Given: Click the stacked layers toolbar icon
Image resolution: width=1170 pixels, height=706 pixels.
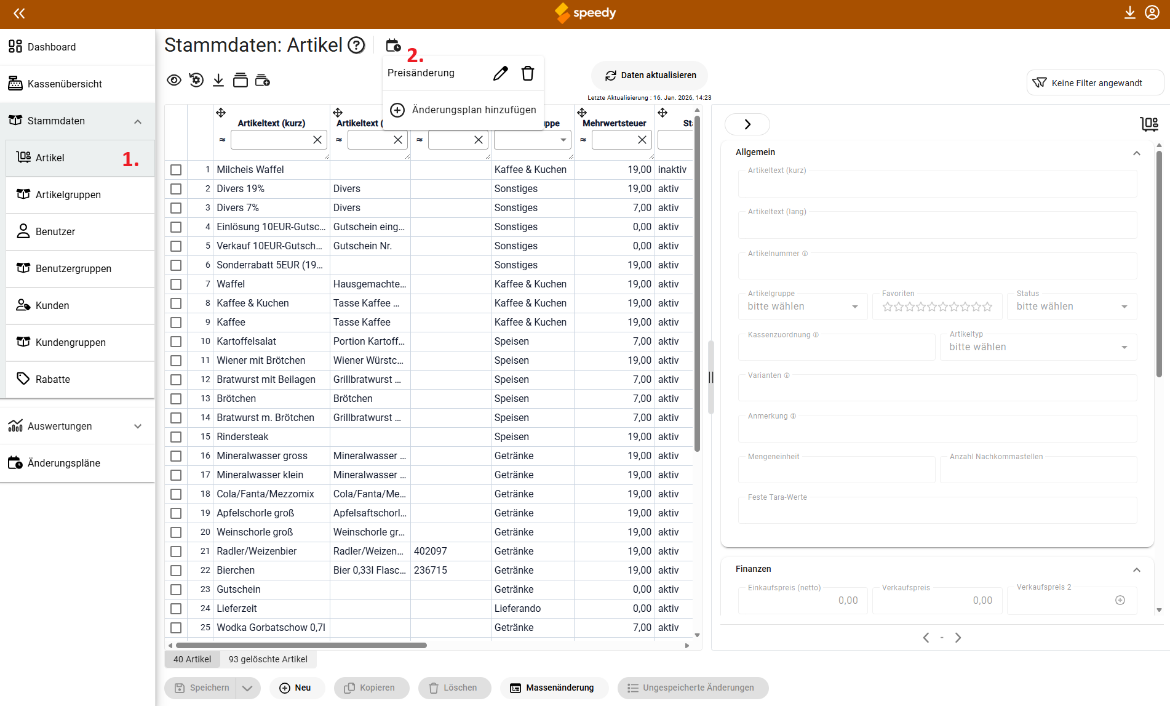Looking at the screenshot, I should 241,80.
